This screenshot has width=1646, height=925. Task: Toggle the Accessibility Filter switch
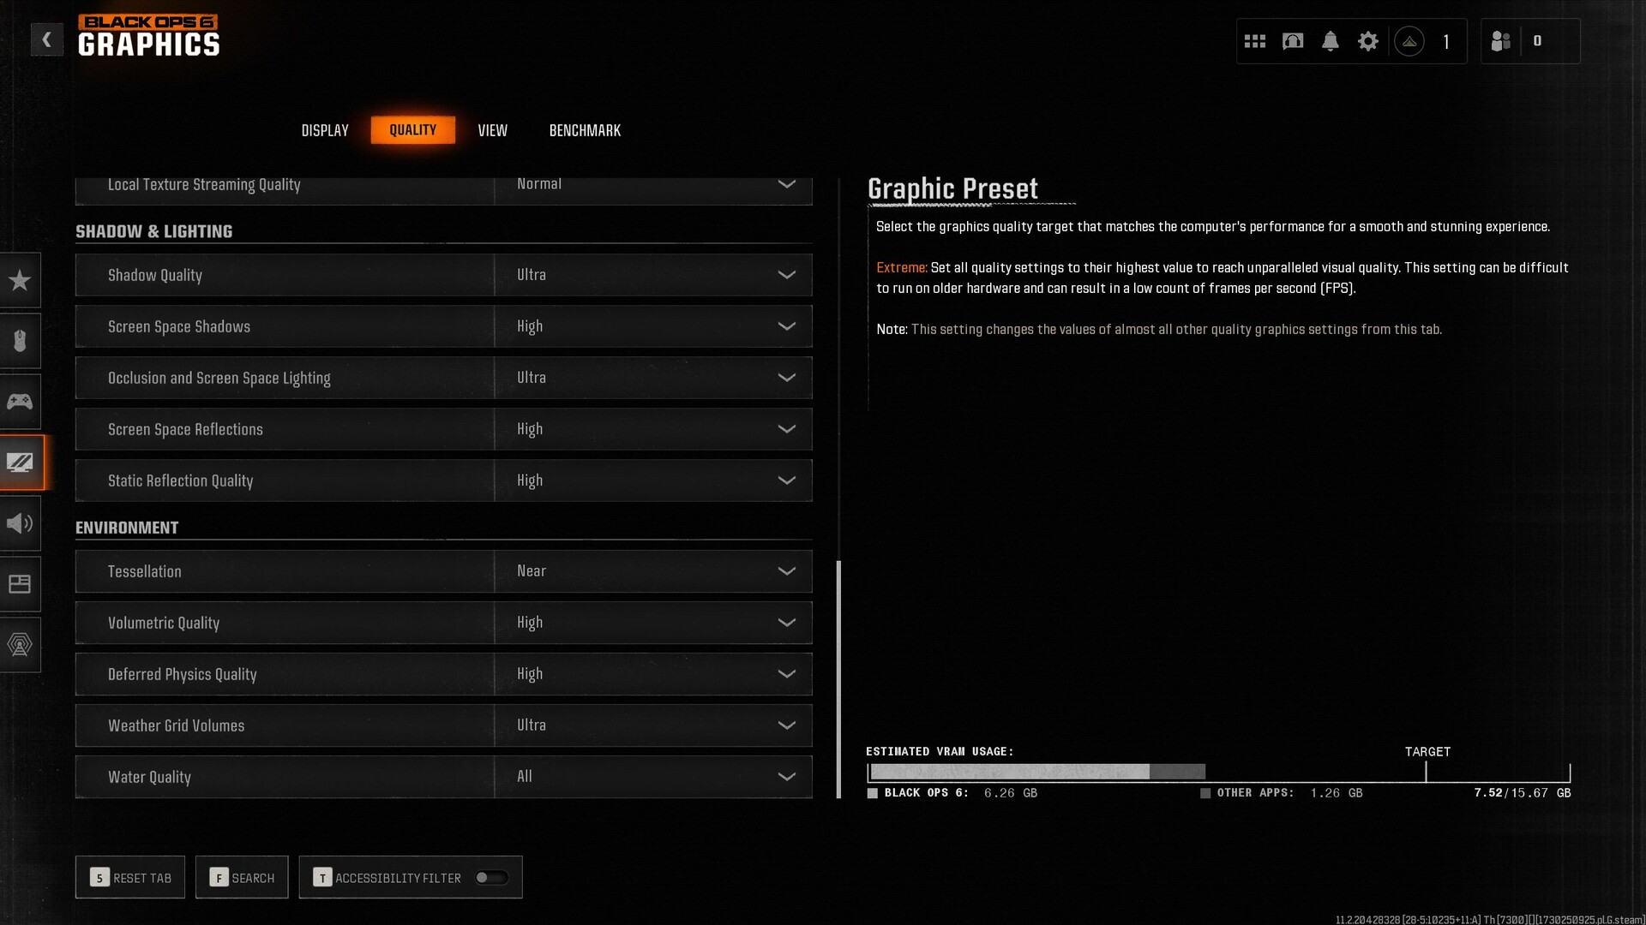coord(492,877)
